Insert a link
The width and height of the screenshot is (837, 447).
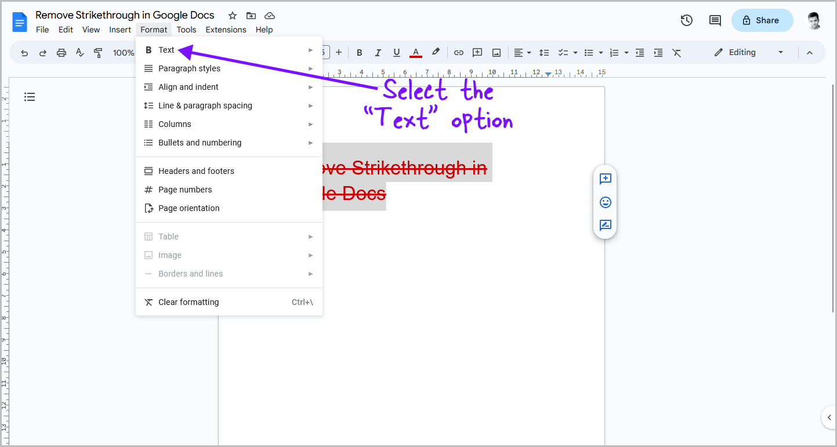(x=458, y=52)
